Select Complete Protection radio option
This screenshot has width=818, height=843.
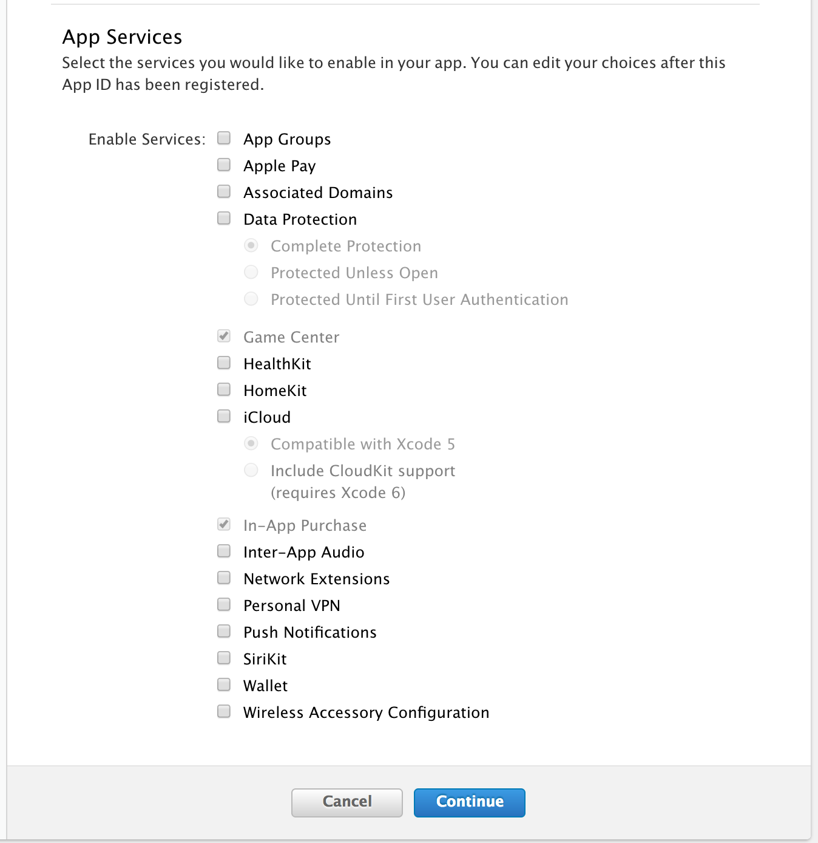[x=251, y=245]
